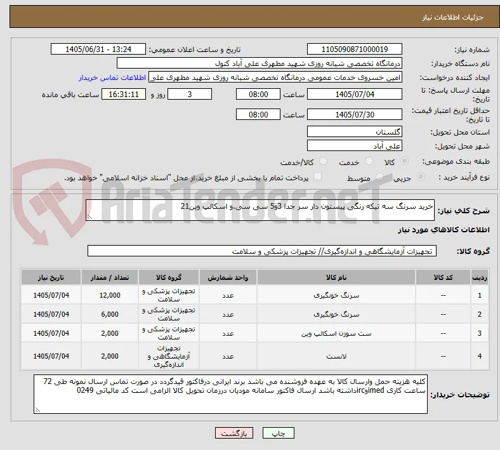Image resolution: width=500 pixels, height=450 pixels.
Task: Click the کد کالا column header
Action: tap(443, 277)
